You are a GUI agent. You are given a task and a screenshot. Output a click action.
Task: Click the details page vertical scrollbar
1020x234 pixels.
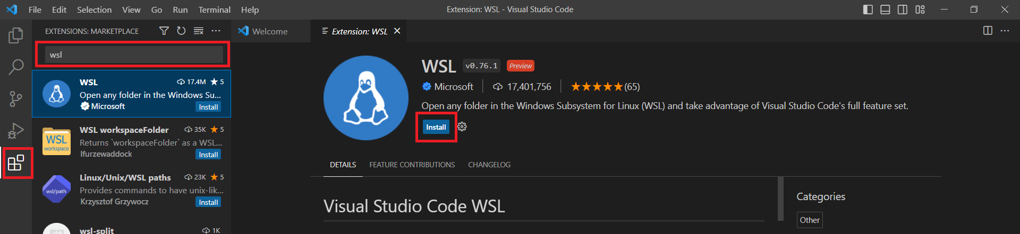click(780, 198)
